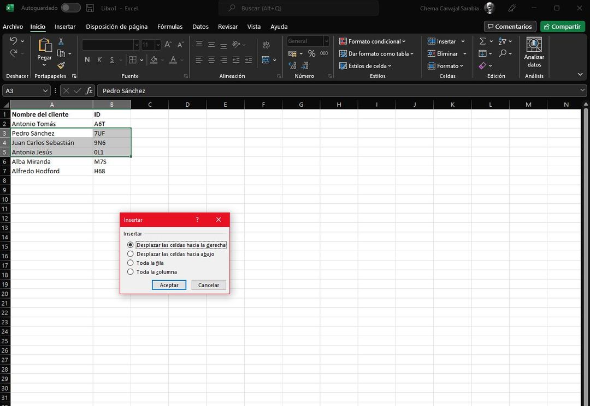Apply bold formatting with the N icon
This screenshot has height=406, width=590.
pos(86,59)
